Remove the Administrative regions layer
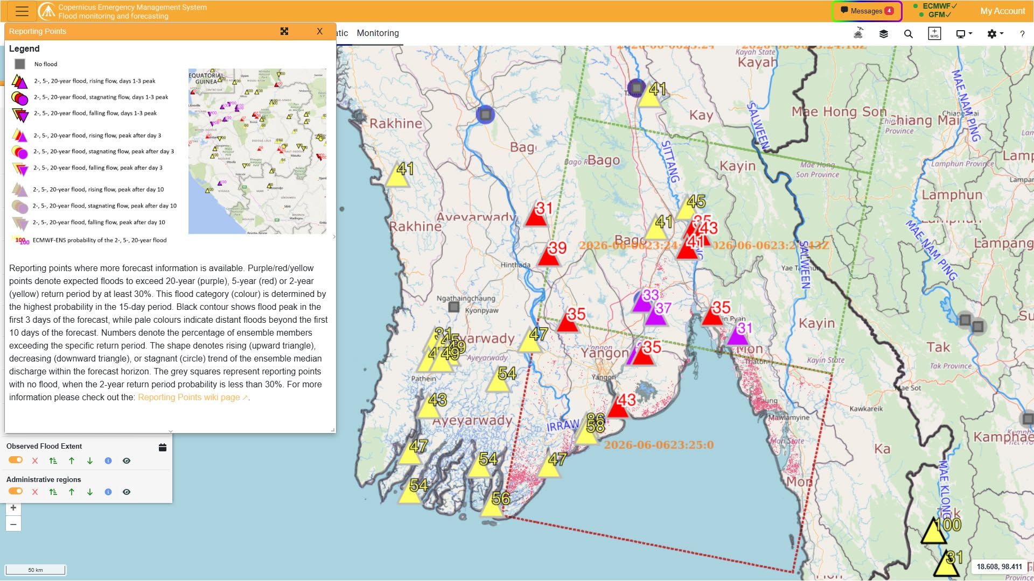Screen dimensions: 1034x581 tap(35, 492)
